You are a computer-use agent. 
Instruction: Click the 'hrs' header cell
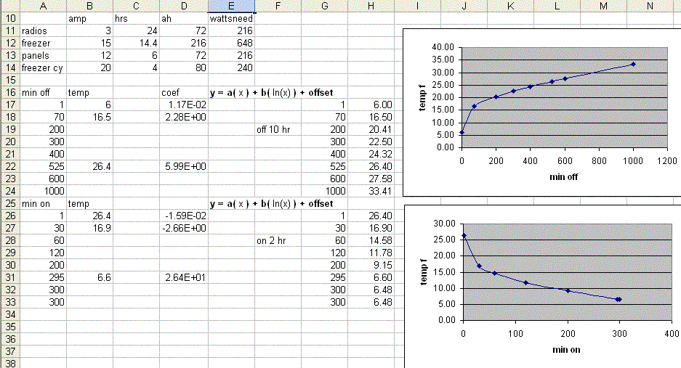point(137,19)
